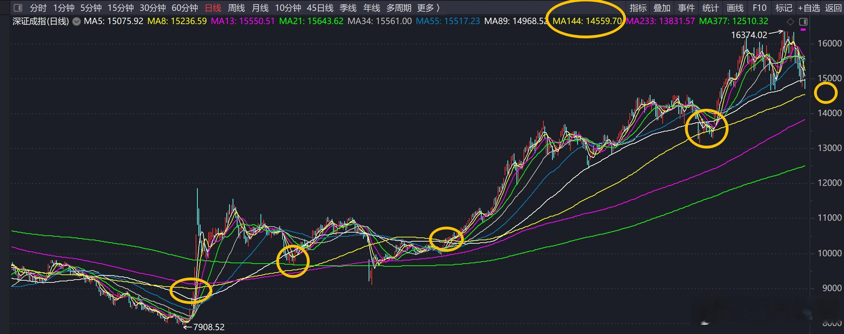
Task: Click the 深证成指(日线) chart title
Action: tap(41, 22)
